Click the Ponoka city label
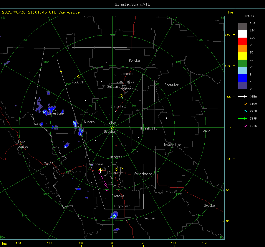The image size is (265, 247). pyautogui.click(x=134, y=61)
